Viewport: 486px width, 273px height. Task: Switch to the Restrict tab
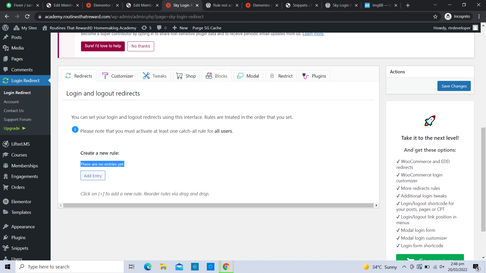tap(281, 76)
